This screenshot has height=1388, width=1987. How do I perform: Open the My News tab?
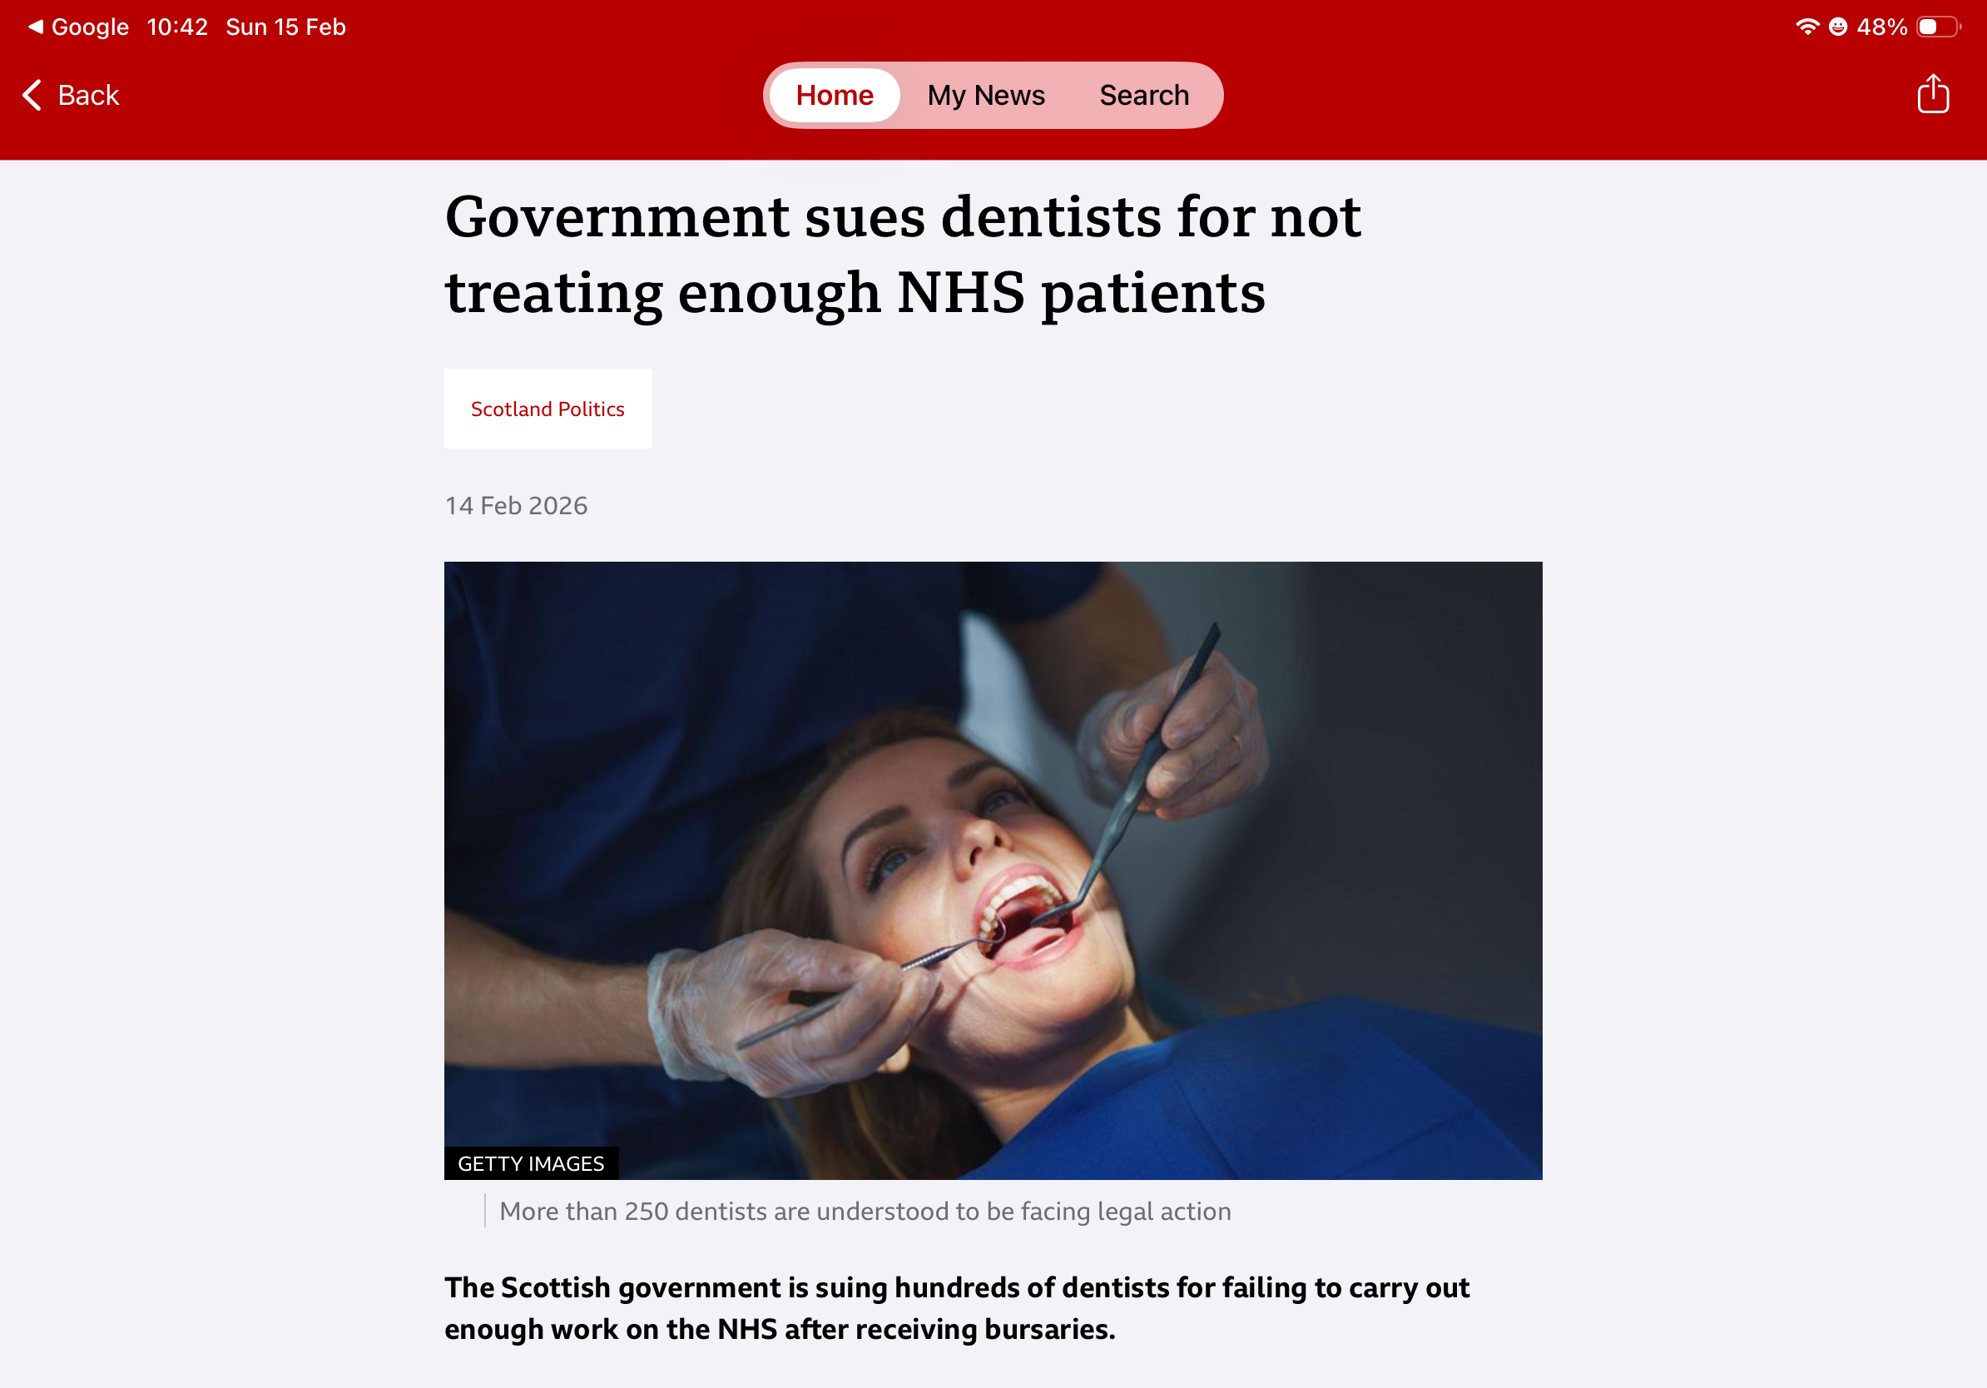click(x=986, y=94)
